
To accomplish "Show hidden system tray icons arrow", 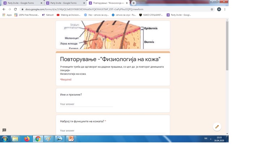I will pyautogui.click(x=210, y=139).
